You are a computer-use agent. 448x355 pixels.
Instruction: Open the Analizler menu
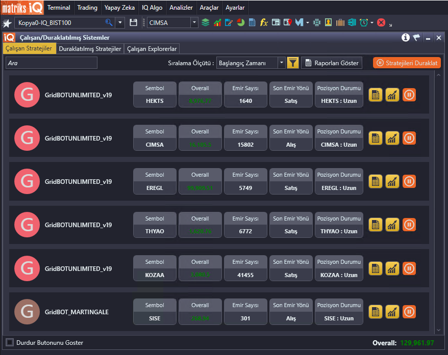click(181, 8)
